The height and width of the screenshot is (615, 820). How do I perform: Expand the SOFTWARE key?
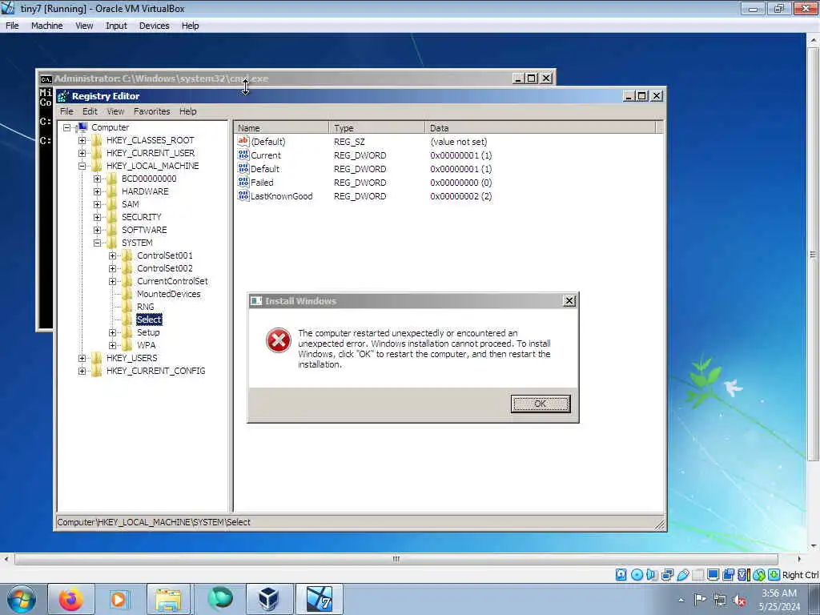(x=97, y=230)
